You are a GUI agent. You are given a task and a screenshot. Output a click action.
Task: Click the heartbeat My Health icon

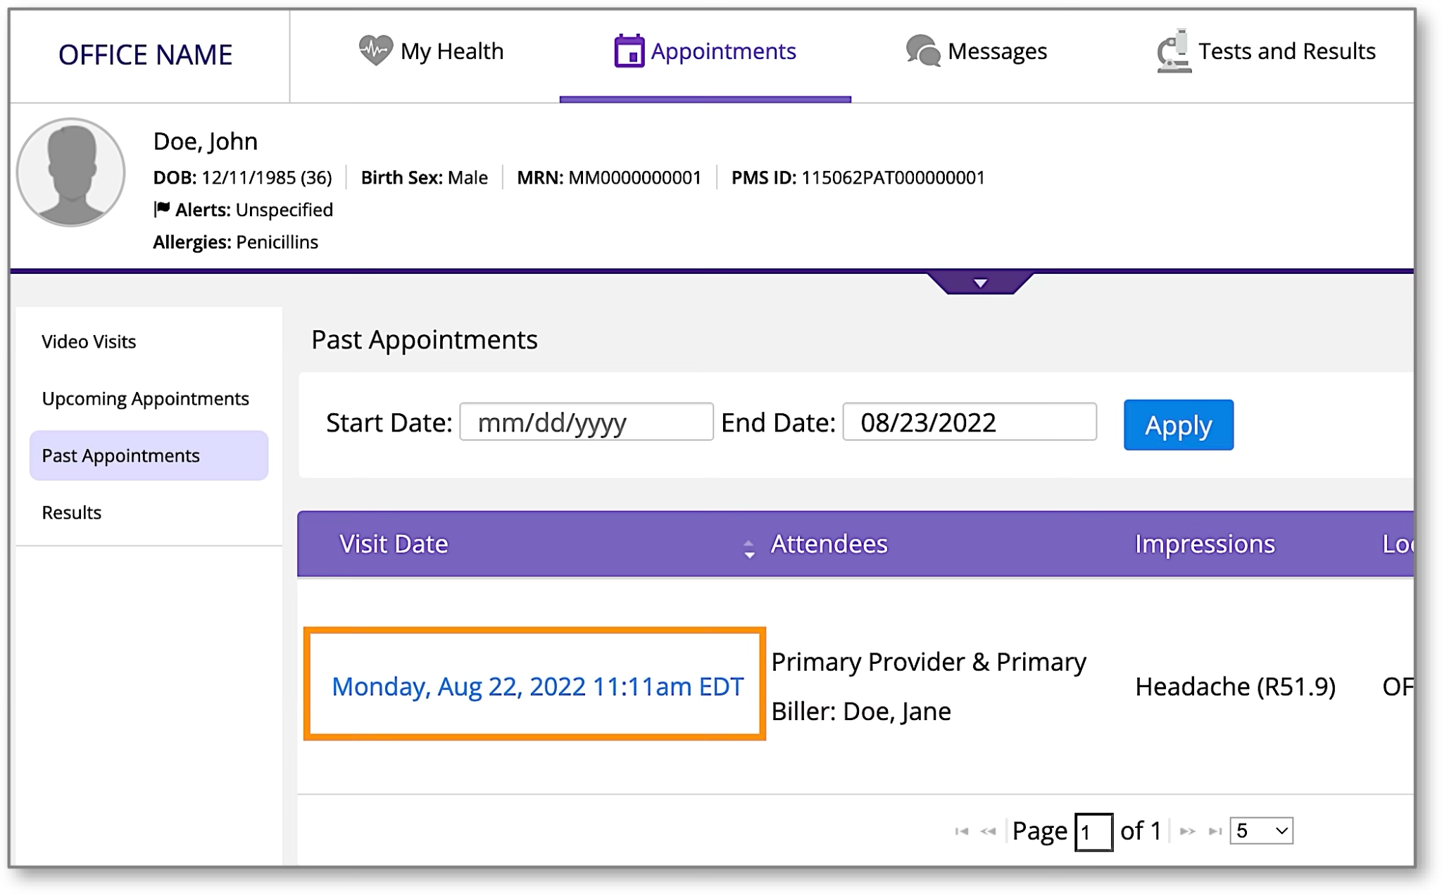click(x=375, y=51)
